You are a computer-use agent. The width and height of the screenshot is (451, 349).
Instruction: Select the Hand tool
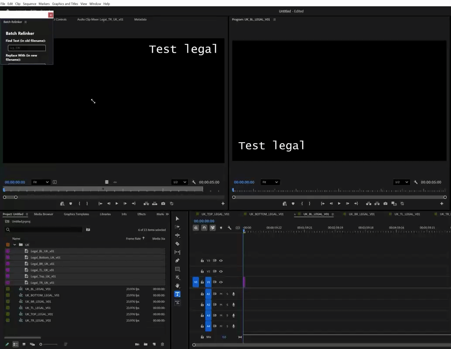pyautogui.click(x=178, y=285)
